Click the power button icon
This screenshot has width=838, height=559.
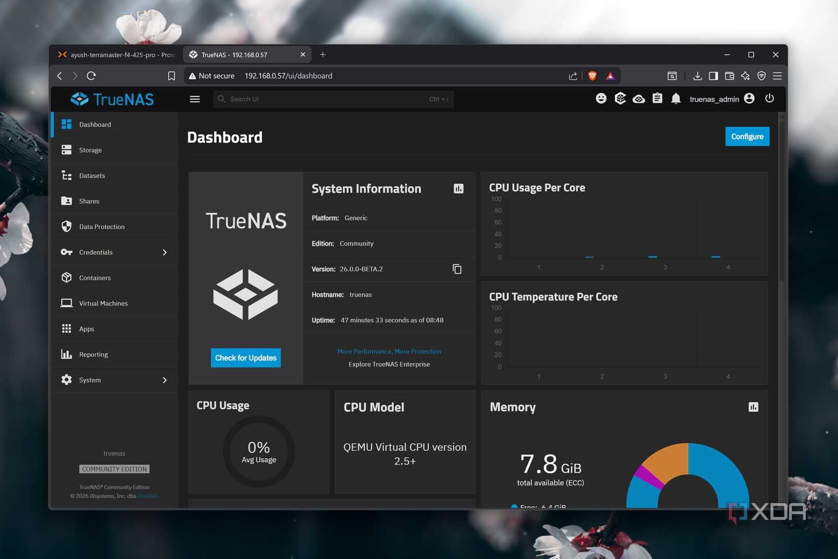(x=769, y=99)
